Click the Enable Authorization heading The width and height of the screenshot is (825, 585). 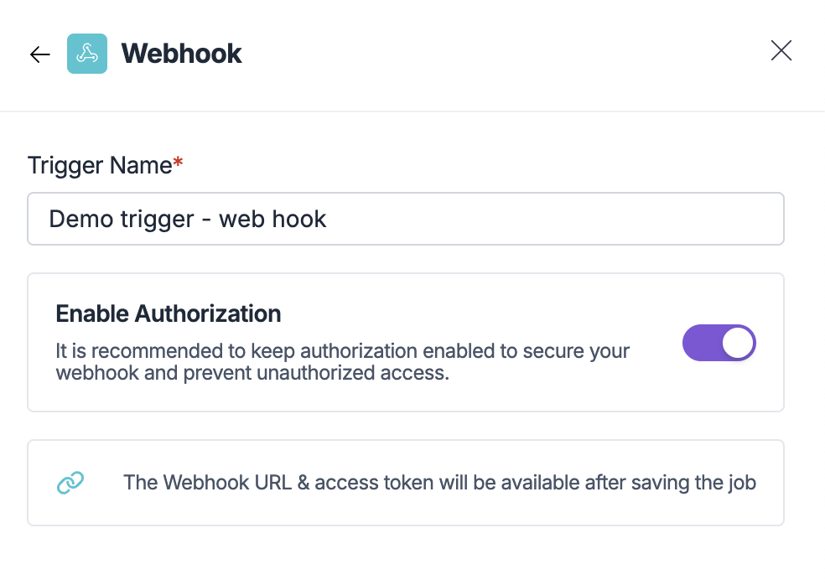click(168, 313)
